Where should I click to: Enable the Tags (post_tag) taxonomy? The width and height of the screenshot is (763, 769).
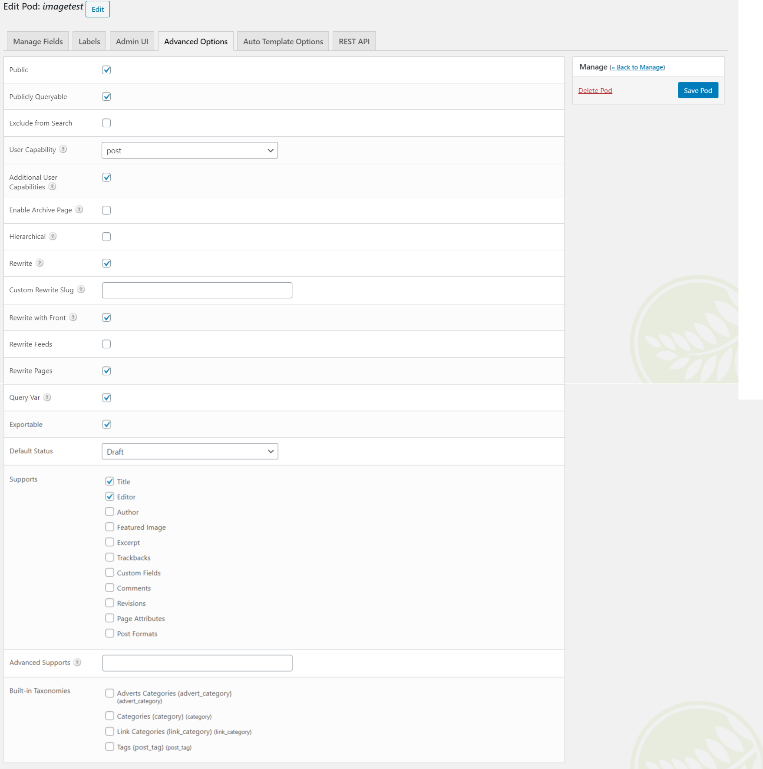click(109, 746)
